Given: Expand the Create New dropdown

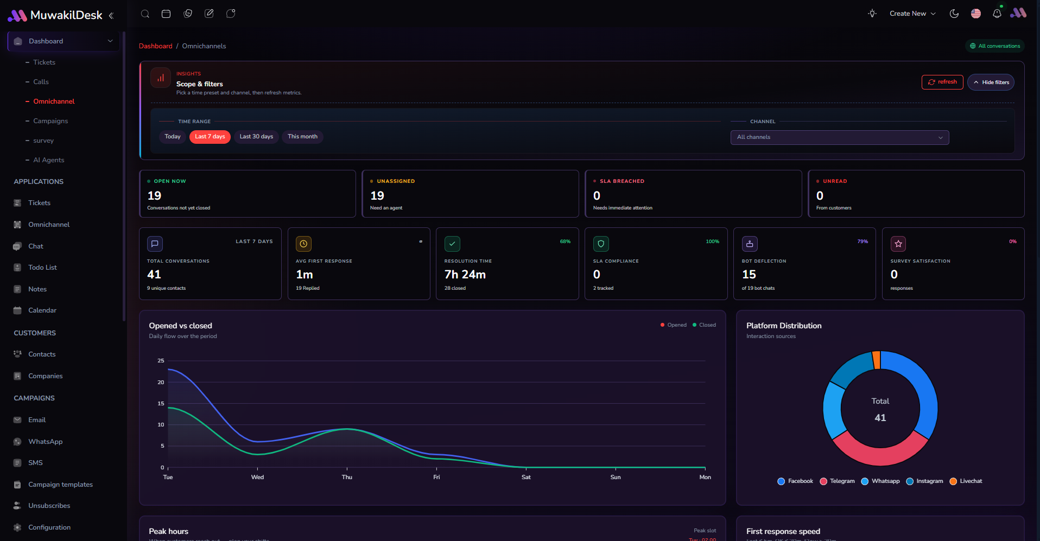Looking at the screenshot, I should [x=912, y=14].
